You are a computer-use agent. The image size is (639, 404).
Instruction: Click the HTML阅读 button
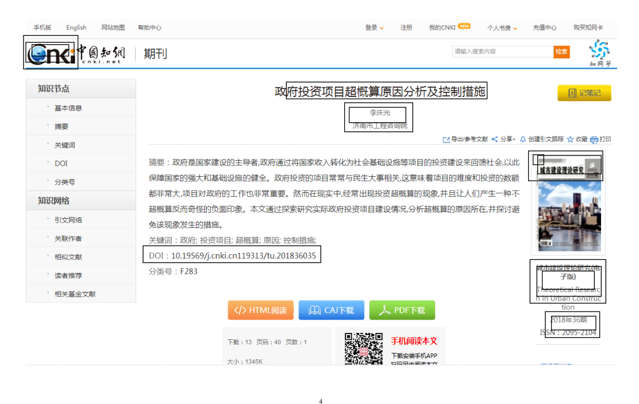pyautogui.click(x=261, y=310)
